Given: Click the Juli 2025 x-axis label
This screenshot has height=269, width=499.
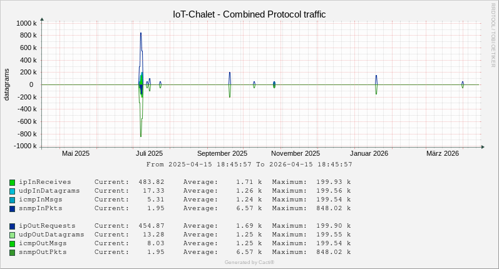Looking at the screenshot, I should click(149, 153).
